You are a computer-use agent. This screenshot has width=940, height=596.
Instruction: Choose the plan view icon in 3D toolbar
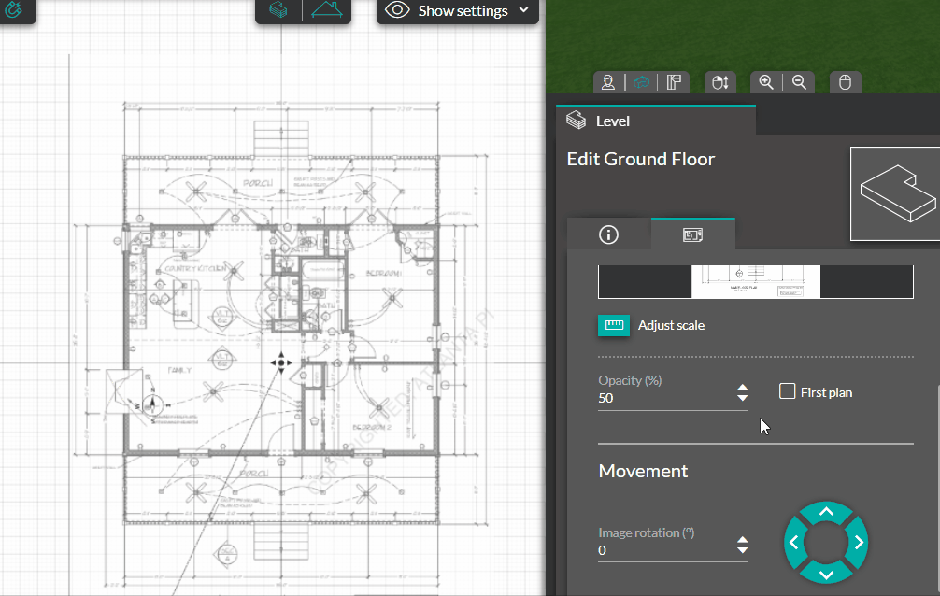(x=674, y=82)
